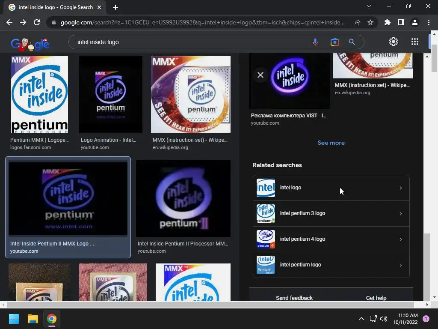Open the notification center badge
The height and width of the screenshot is (329, 438).
tap(426, 319)
